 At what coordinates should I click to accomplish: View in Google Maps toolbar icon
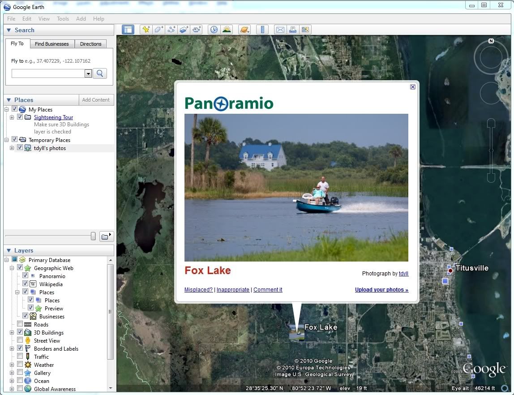coord(305,30)
